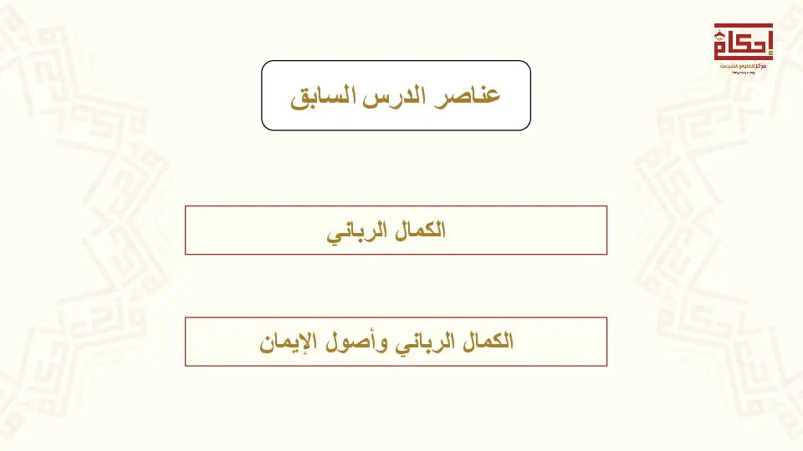Click the Arabic tagline under the logo

point(744,65)
